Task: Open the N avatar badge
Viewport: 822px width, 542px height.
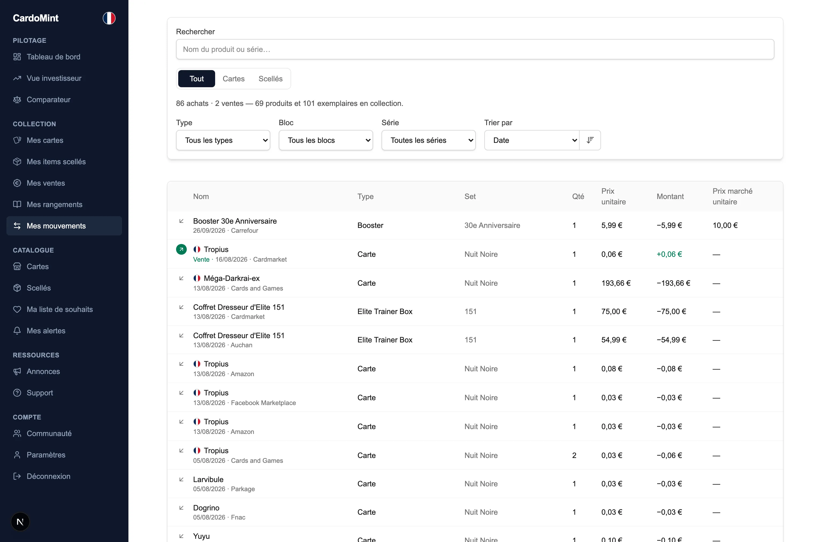Action: click(20, 522)
